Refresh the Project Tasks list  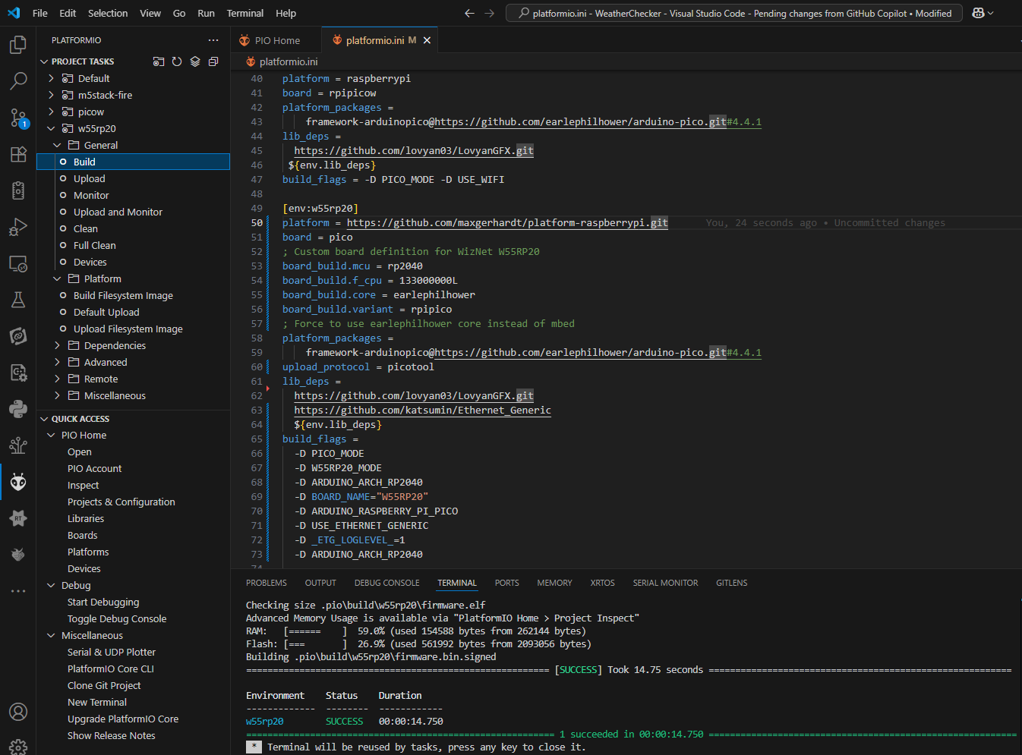[177, 61]
